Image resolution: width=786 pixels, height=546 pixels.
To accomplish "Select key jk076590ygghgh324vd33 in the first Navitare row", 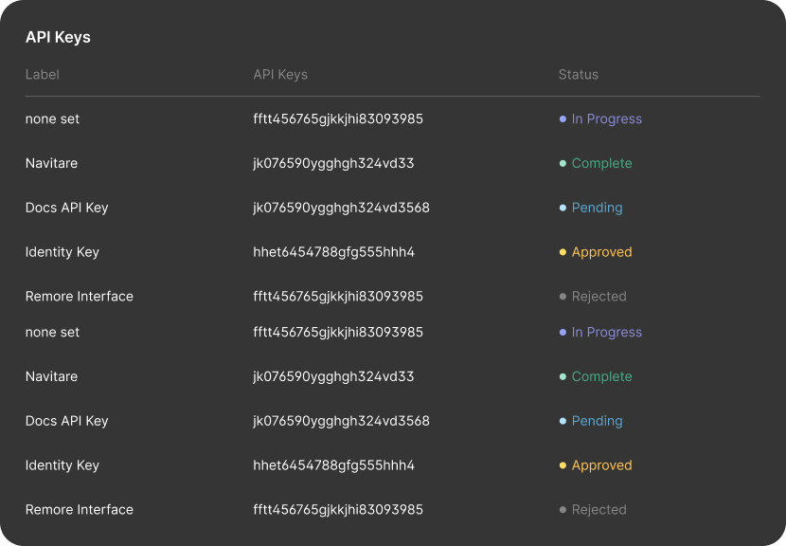I will coord(333,163).
